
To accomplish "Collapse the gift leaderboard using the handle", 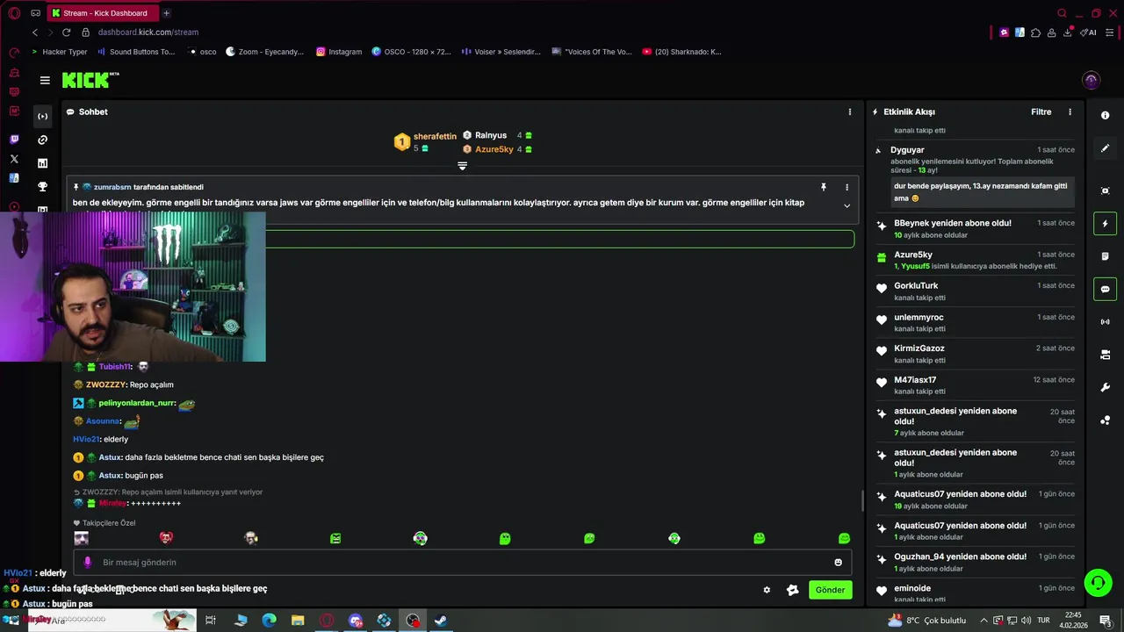I will (x=462, y=166).
